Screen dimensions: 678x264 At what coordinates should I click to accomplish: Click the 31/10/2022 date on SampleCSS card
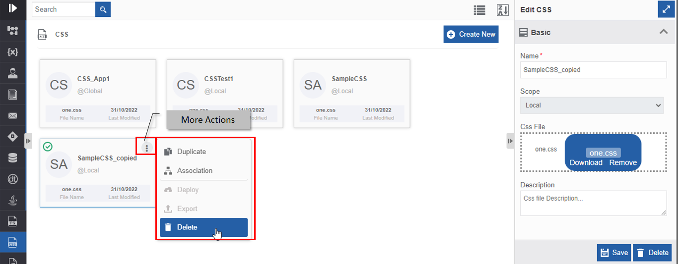379,110
